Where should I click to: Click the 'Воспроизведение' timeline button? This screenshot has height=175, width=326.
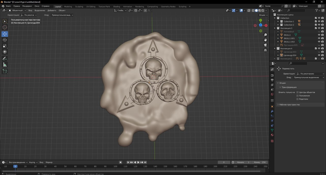pos(18,162)
